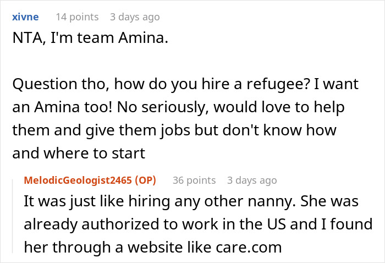Click the timestamp on xivne's comment
Image resolution: width=385 pixels, height=263 pixels.
pos(135,17)
